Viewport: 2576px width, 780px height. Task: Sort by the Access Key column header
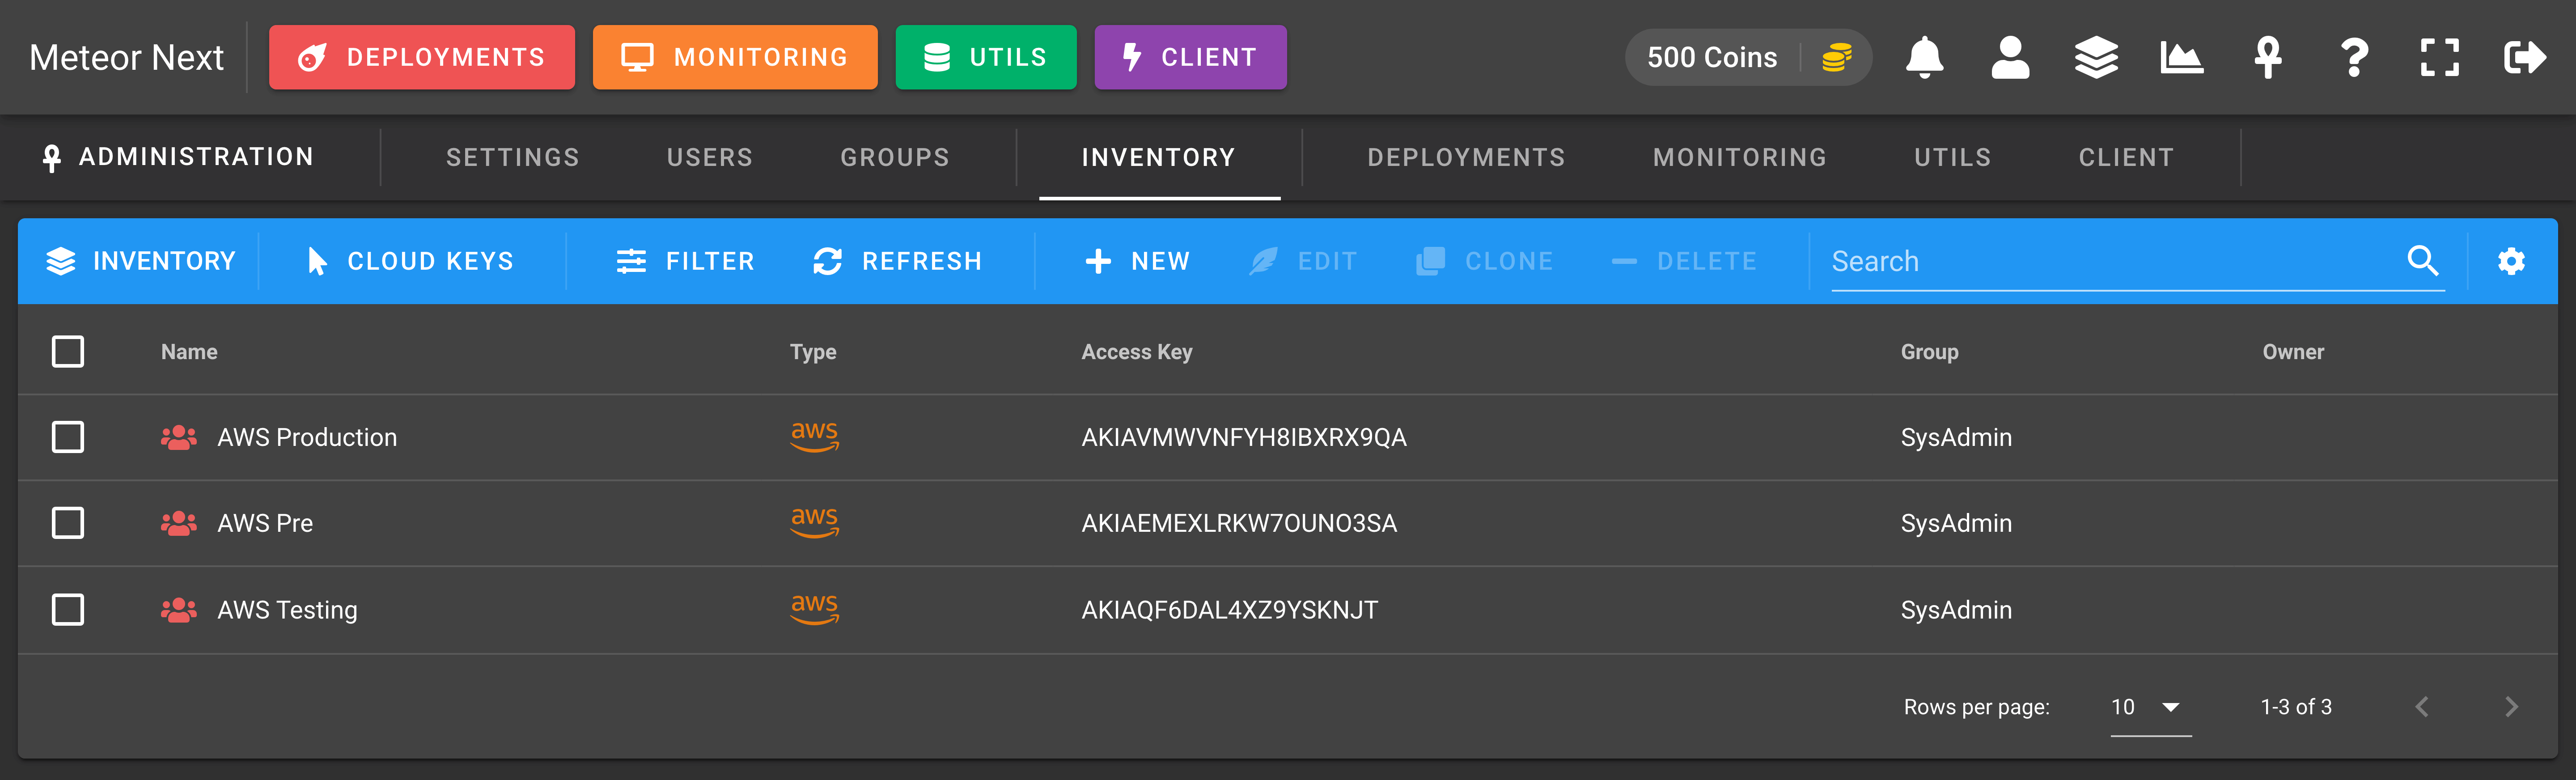coord(1137,352)
